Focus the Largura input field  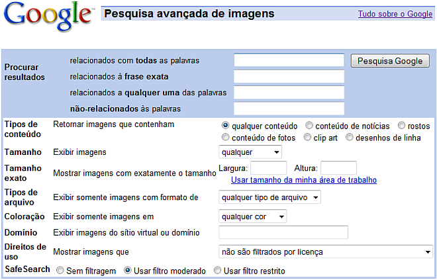pyautogui.click(x=268, y=168)
